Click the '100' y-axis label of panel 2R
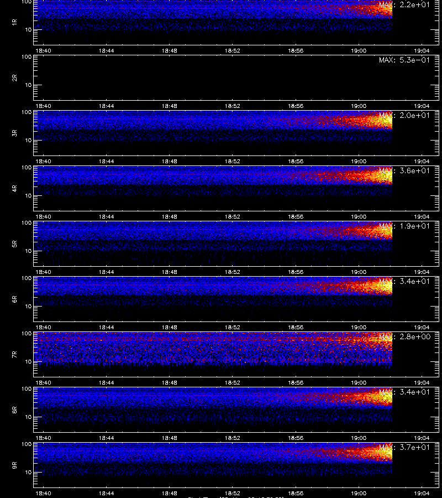Viewport: 442px width, 498px height. [27, 57]
